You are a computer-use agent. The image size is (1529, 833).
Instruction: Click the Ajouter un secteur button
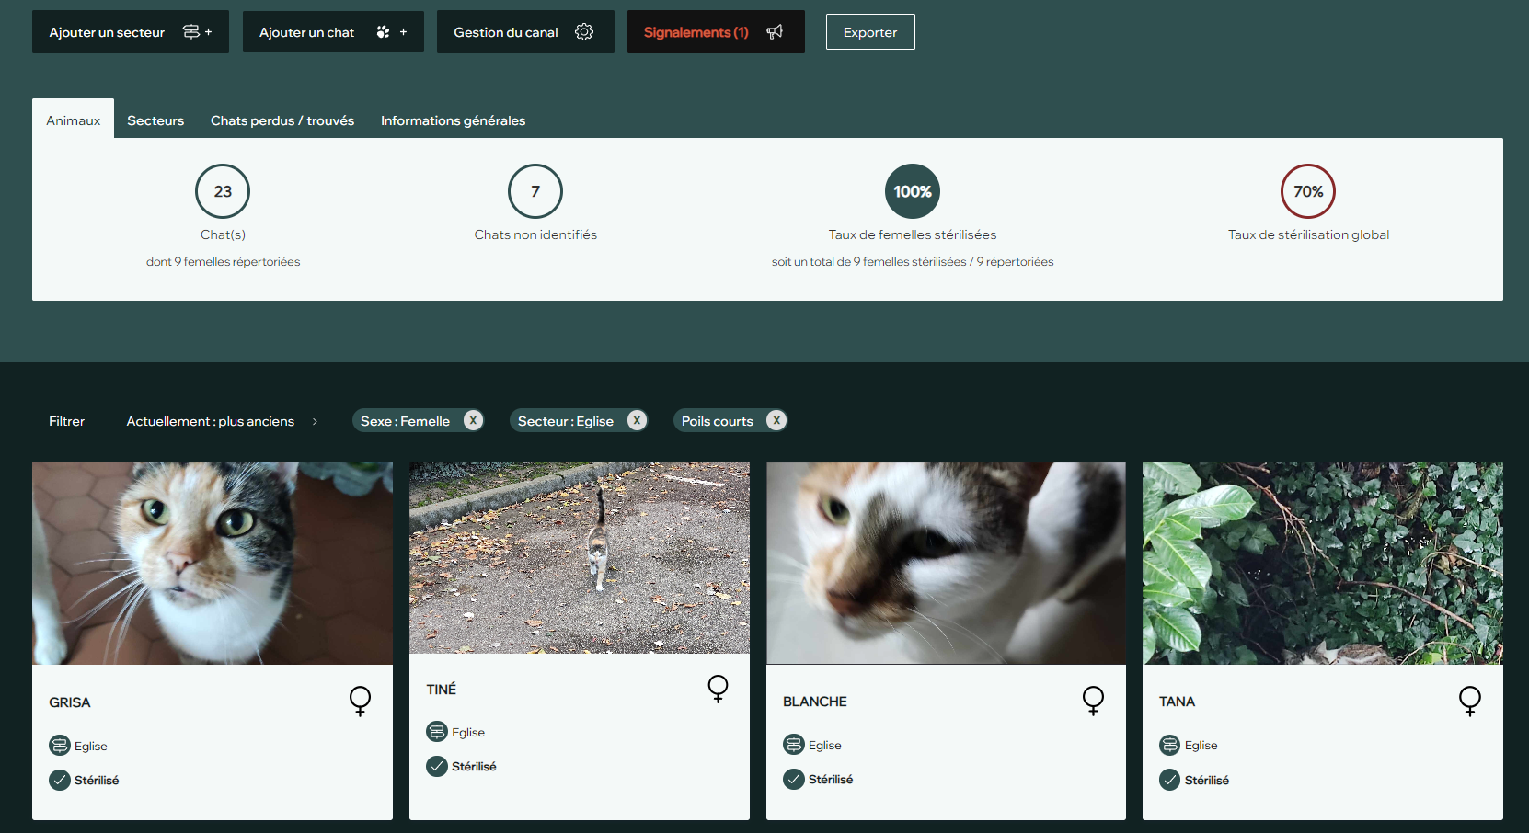point(131,32)
